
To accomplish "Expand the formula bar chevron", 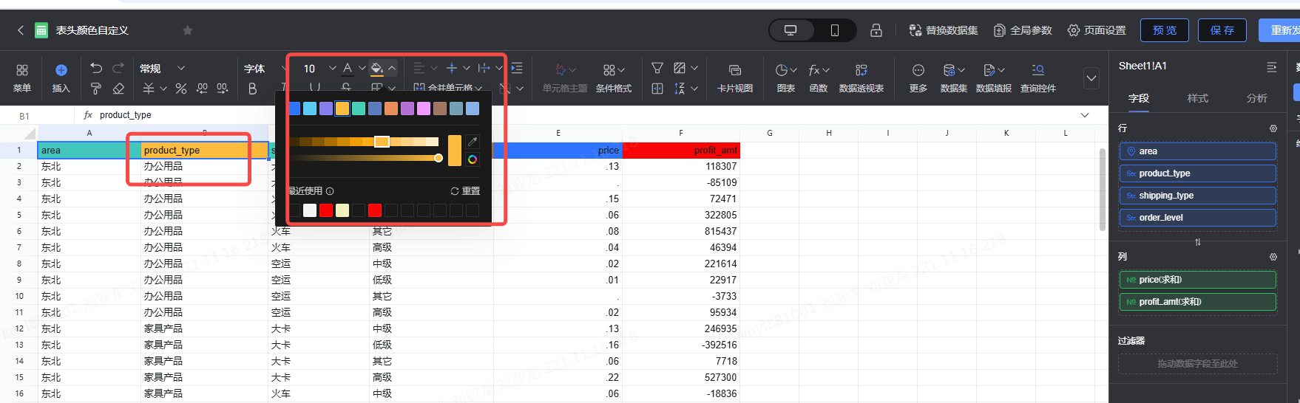I will click(1084, 115).
